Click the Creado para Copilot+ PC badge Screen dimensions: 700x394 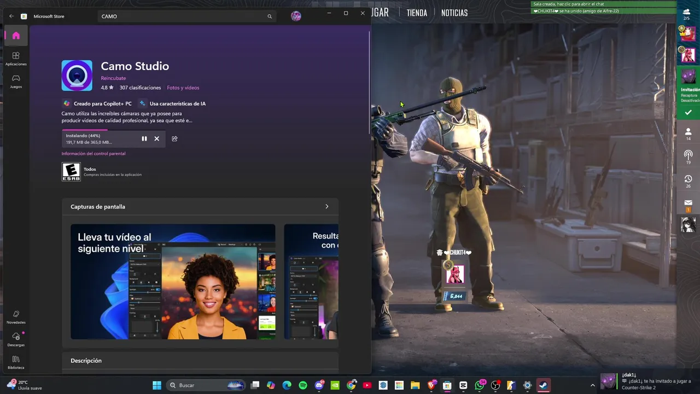click(97, 103)
